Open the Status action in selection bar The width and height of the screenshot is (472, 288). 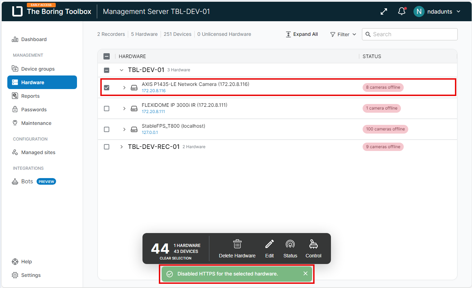tap(290, 244)
